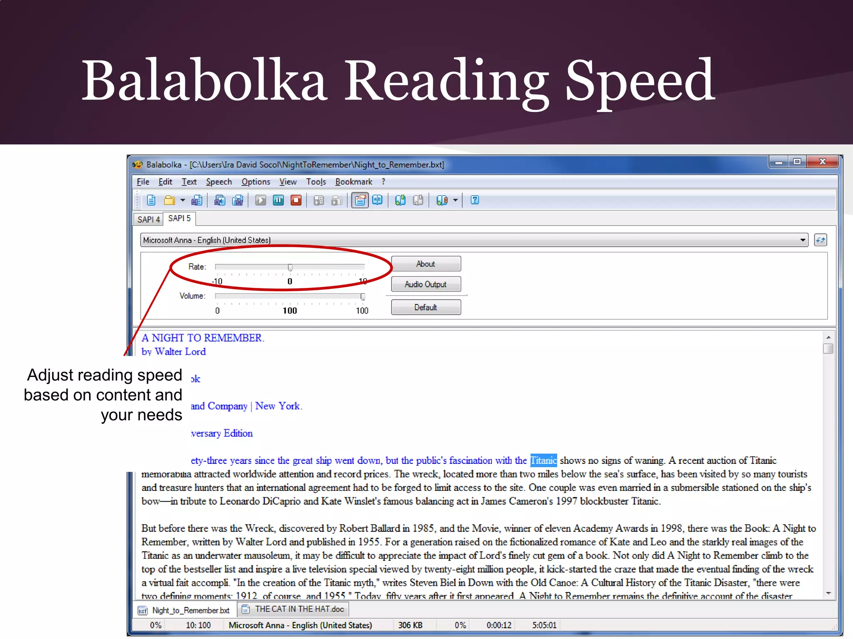
Task: Click the Save document floppy icon
Action: pyautogui.click(x=197, y=201)
